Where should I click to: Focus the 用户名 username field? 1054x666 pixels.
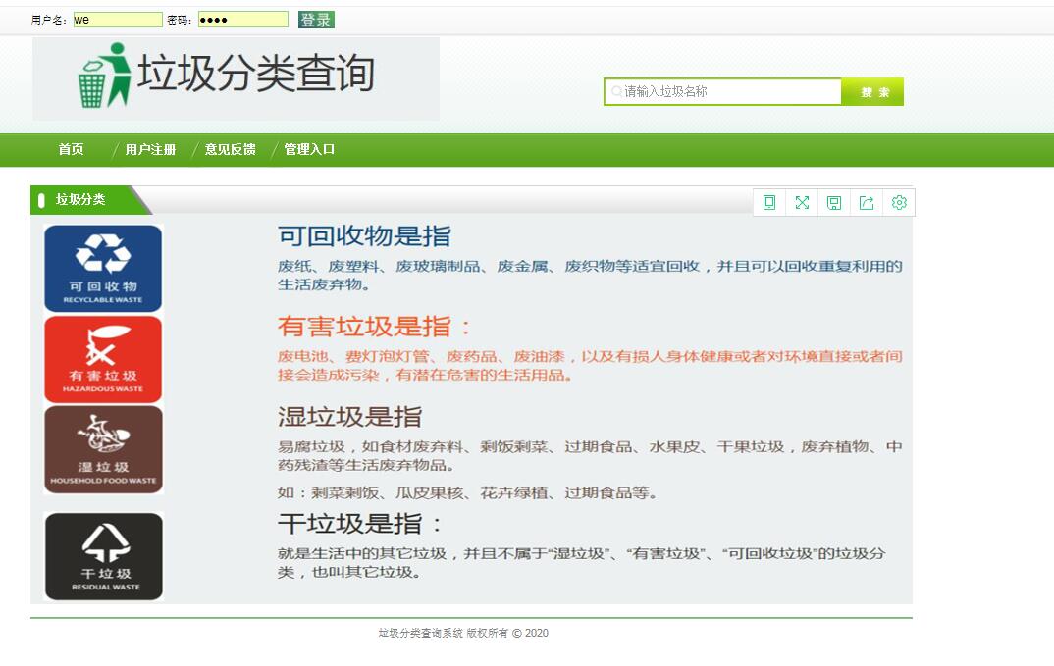click(x=118, y=20)
